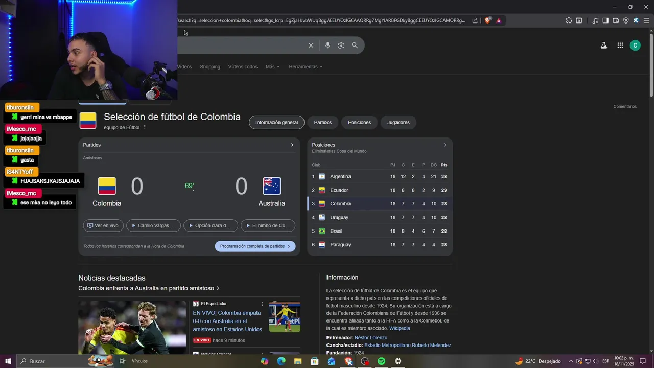Click the Ver en vivo button
This screenshot has width=654, height=368.
[103, 225]
